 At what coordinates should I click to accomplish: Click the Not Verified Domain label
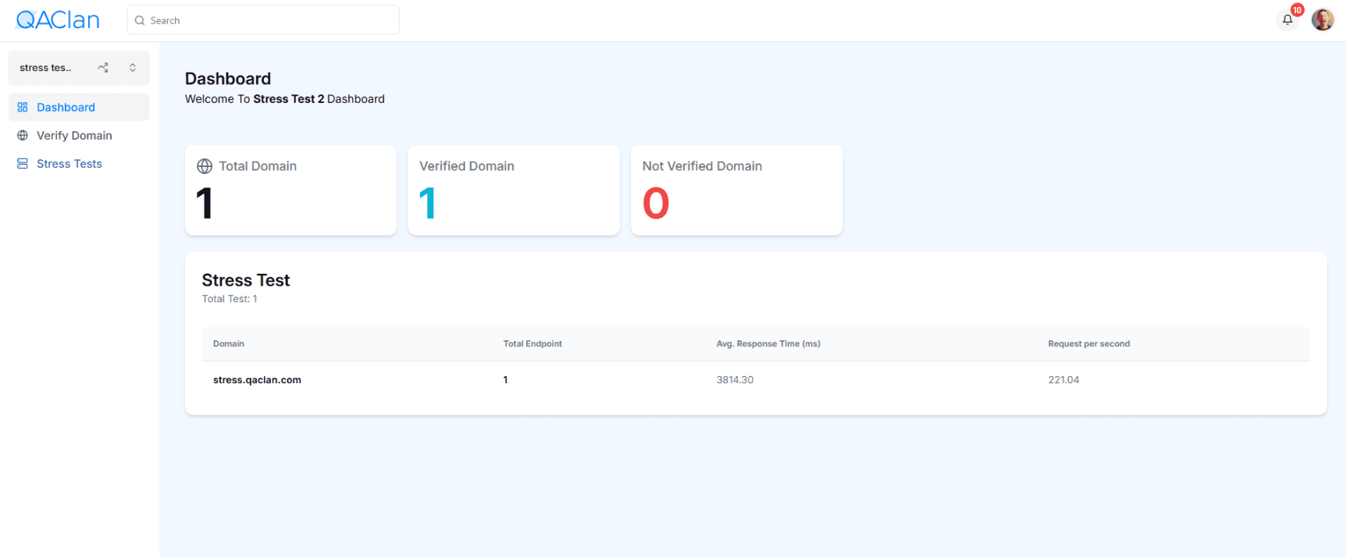pyautogui.click(x=702, y=166)
